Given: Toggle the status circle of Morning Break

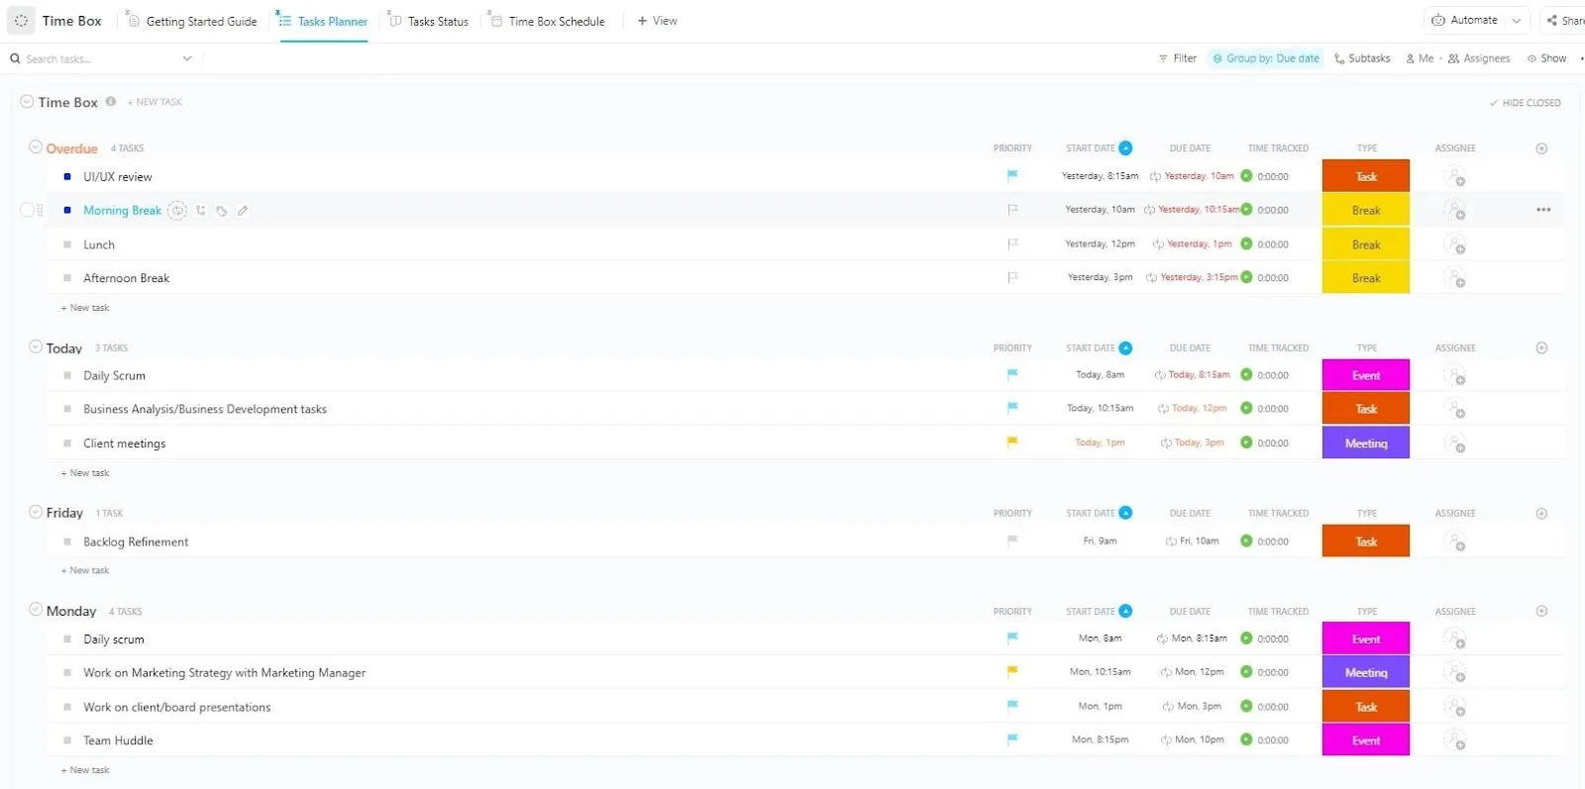Looking at the screenshot, I should [x=28, y=210].
